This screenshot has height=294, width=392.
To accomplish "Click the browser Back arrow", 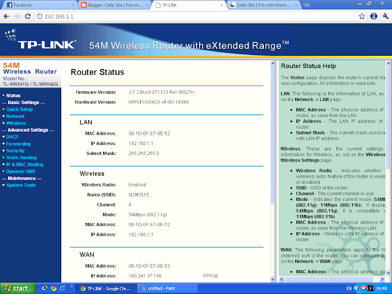I will [7, 17].
